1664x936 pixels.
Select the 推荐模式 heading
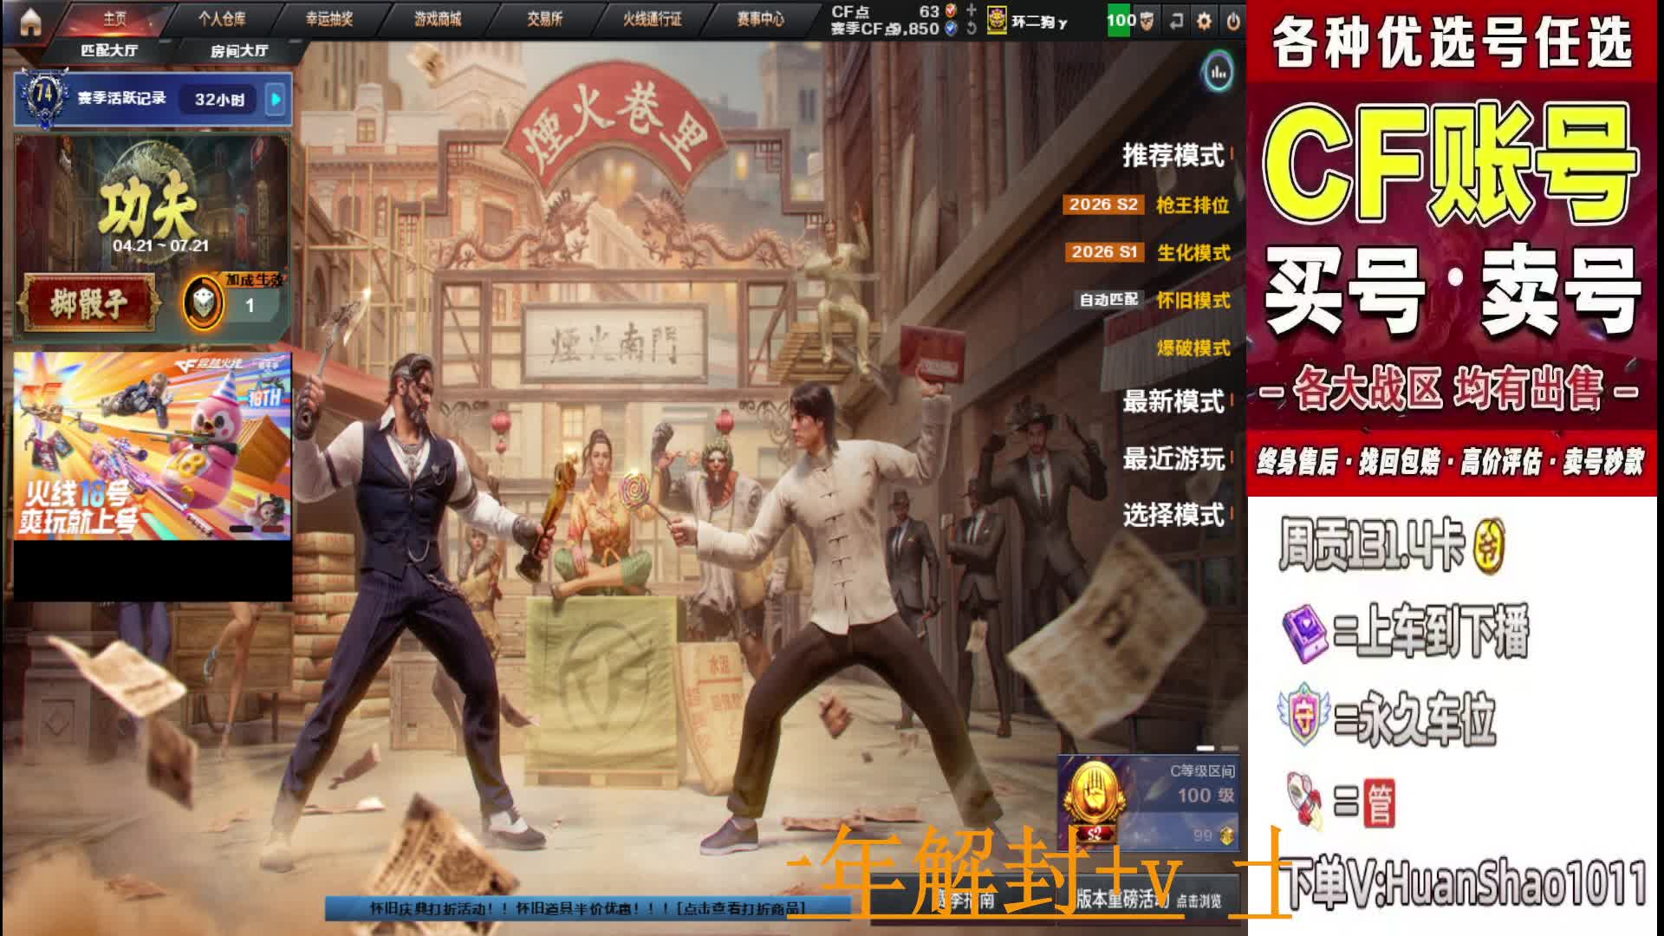point(1173,155)
